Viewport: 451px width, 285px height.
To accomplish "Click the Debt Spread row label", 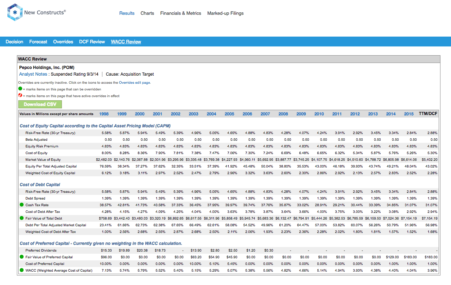I will coord(35,198).
